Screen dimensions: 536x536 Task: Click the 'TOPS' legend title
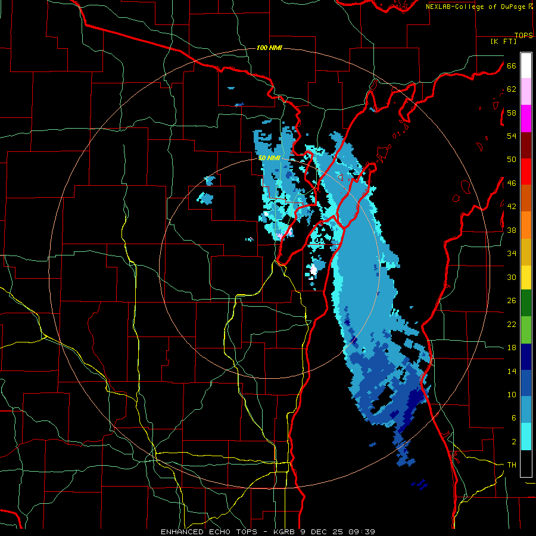pos(523,35)
